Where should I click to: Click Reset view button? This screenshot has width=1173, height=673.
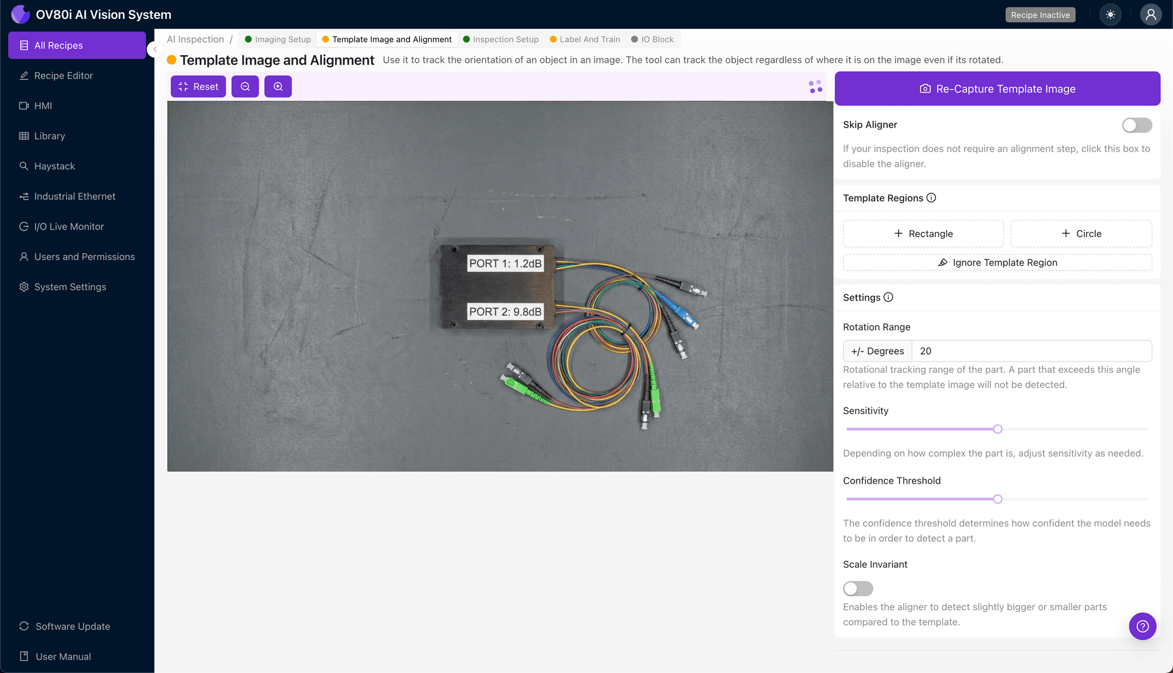(x=198, y=86)
